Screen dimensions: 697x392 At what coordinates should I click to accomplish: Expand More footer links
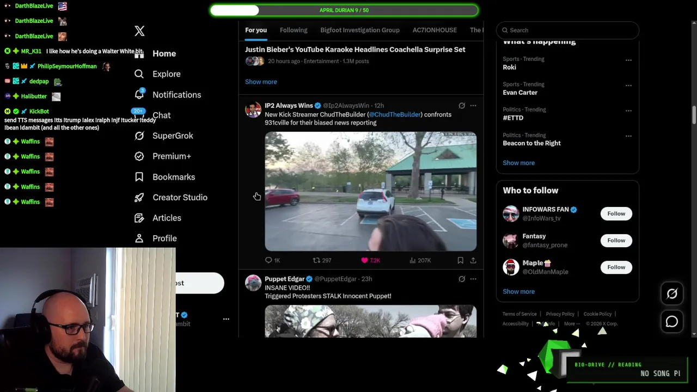(x=571, y=324)
